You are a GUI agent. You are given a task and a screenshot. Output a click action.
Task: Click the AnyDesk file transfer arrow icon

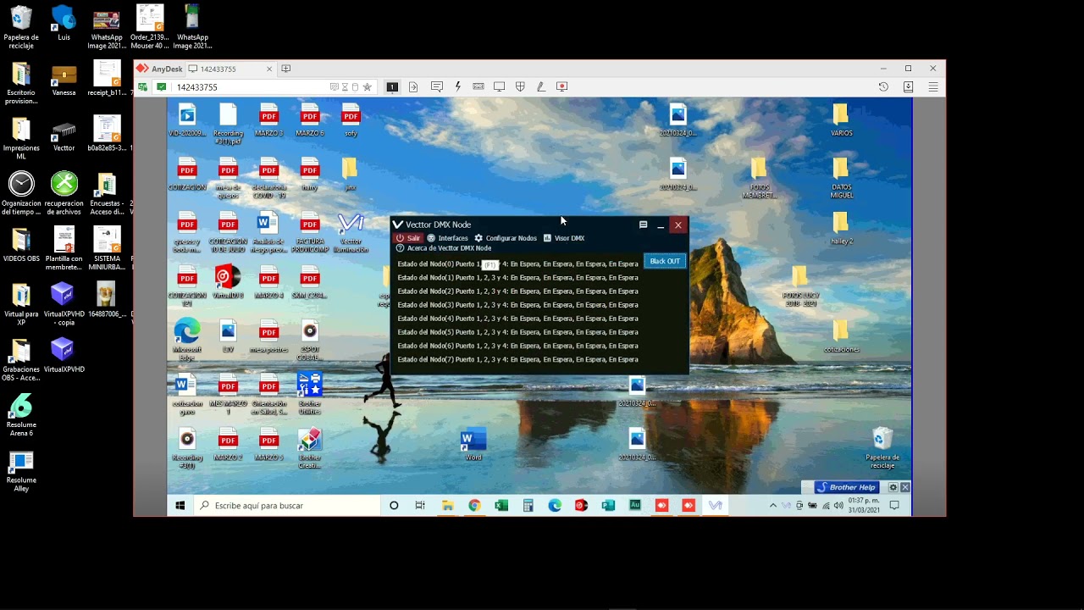413,86
